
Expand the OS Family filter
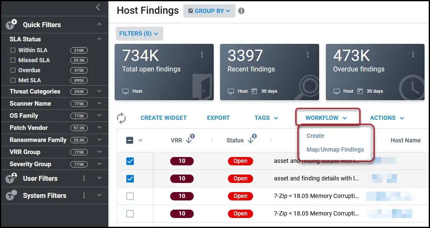click(x=99, y=115)
